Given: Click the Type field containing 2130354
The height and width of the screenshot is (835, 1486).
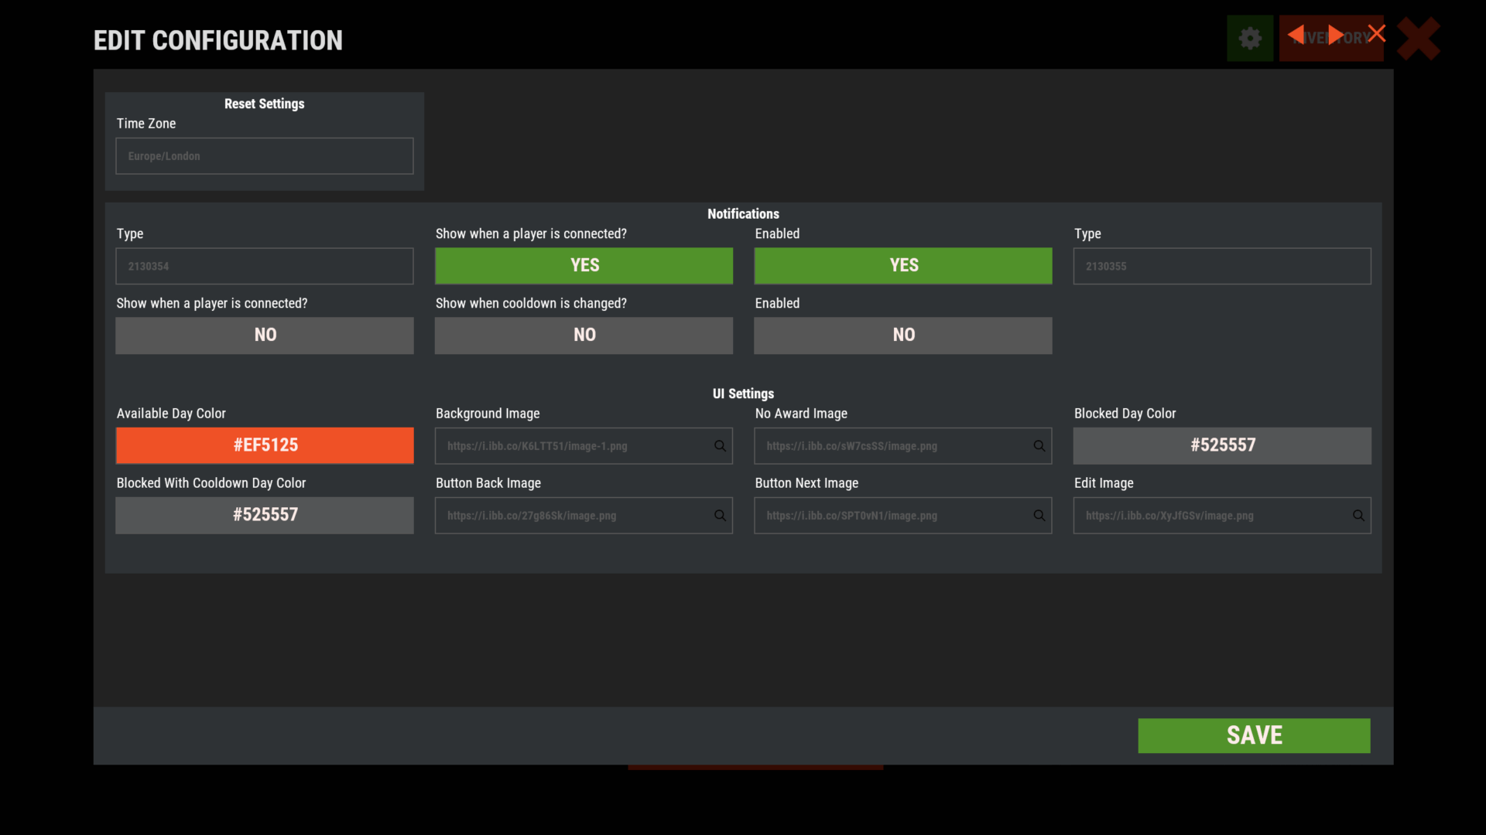Looking at the screenshot, I should click(264, 266).
